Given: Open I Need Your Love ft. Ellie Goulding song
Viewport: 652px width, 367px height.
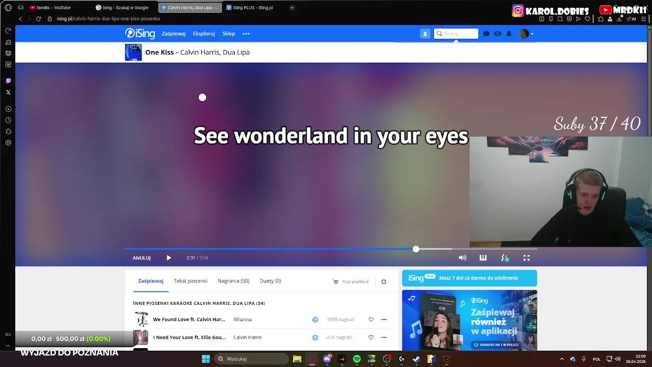Looking at the screenshot, I should tap(189, 337).
